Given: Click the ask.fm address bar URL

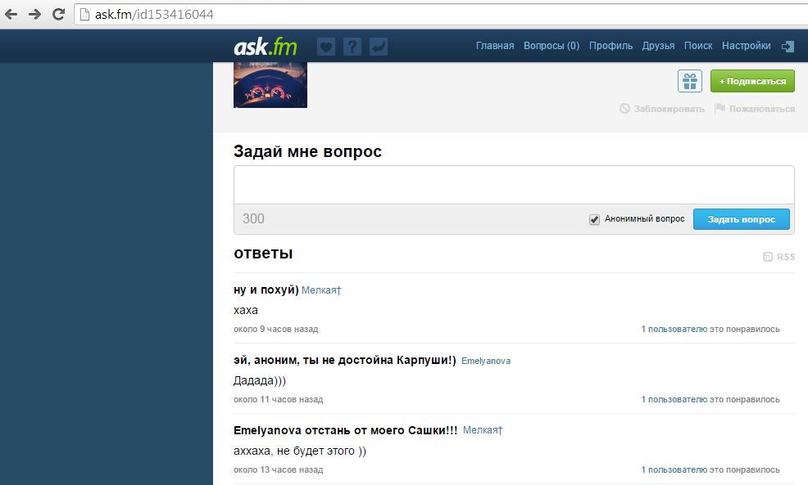Looking at the screenshot, I should pyautogui.click(x=154, y=15).
